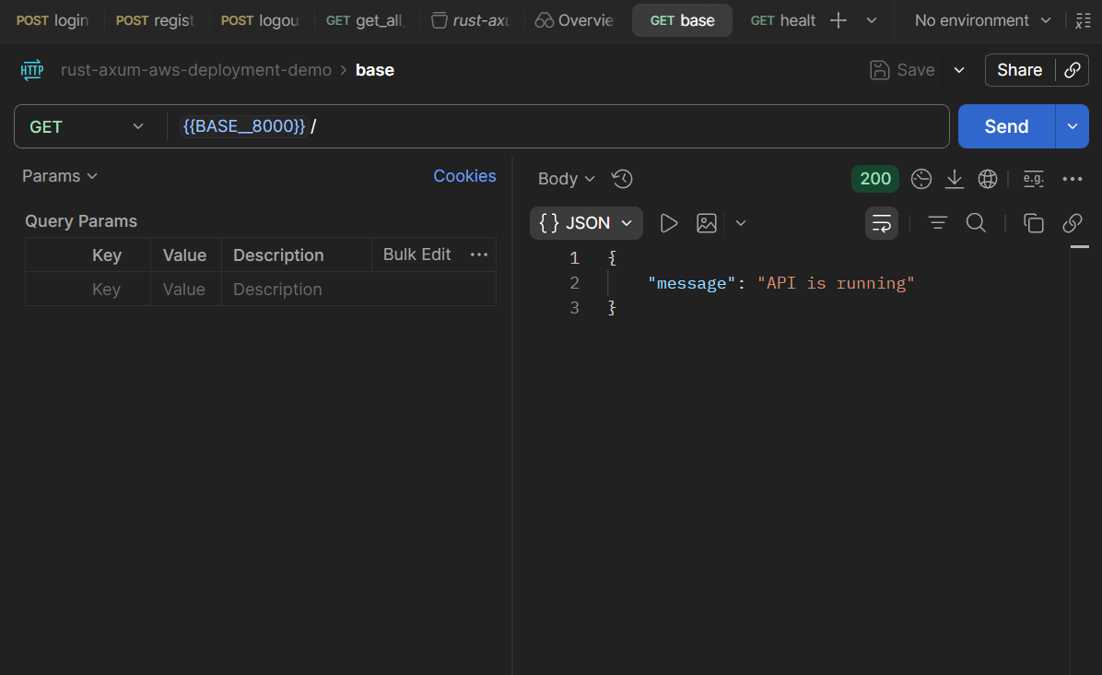Save the request
Viewport: 1102px width, 675px height.
click(x=902, y=69)
